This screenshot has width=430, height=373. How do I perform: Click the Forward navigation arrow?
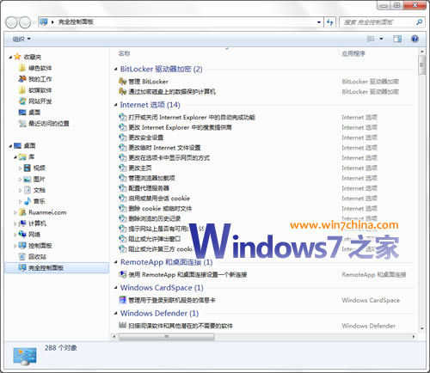click(25, 22)
